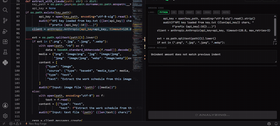Click the Error Message text field
Screen dimensions: 280x126
pyautogui.click(x=212, y=57)
